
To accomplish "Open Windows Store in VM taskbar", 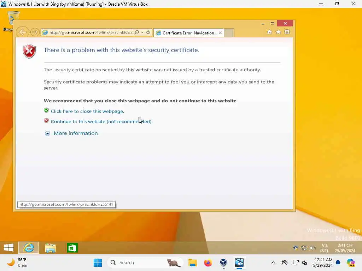I will 72,248.
